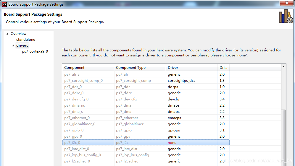
Task: Select ps7_cortexa9_0 in the settings tree
Action: [35, 51]
